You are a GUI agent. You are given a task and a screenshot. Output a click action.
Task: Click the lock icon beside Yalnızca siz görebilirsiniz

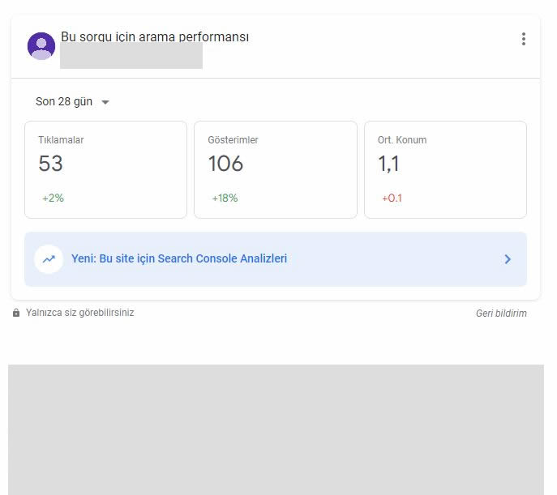[x=16, y=313]
